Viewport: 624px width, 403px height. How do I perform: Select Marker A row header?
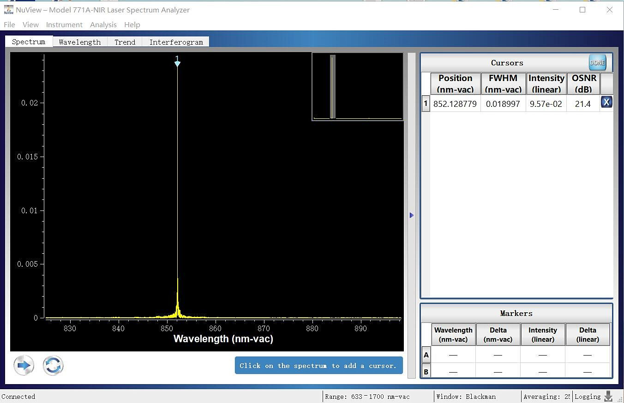[x=426, y=355]
